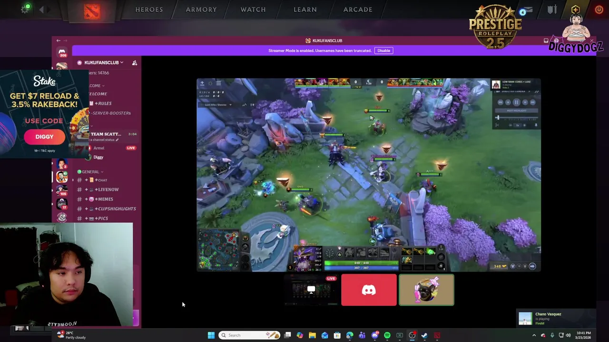Click the gold Dota Plus hexagon icon

point(575,9)
